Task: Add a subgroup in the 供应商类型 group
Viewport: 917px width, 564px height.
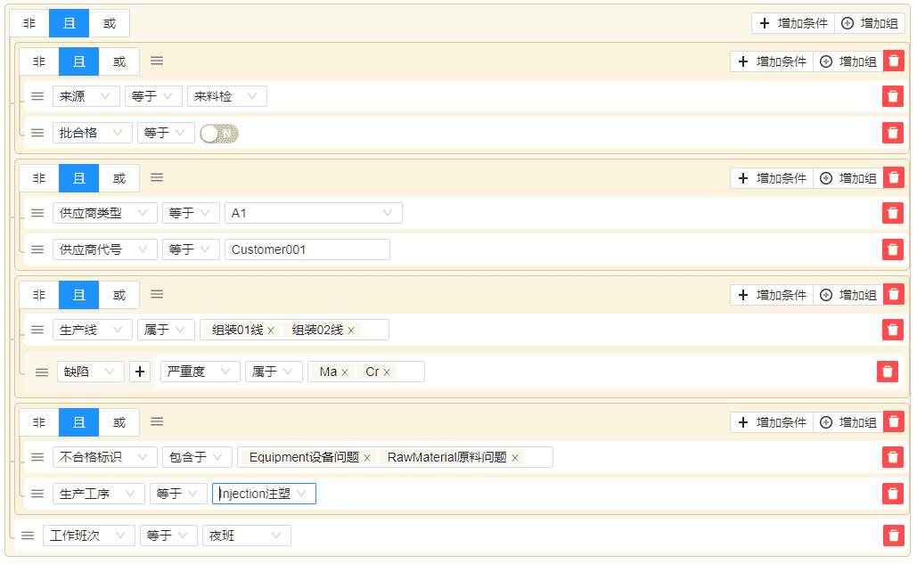Action: 848,178
